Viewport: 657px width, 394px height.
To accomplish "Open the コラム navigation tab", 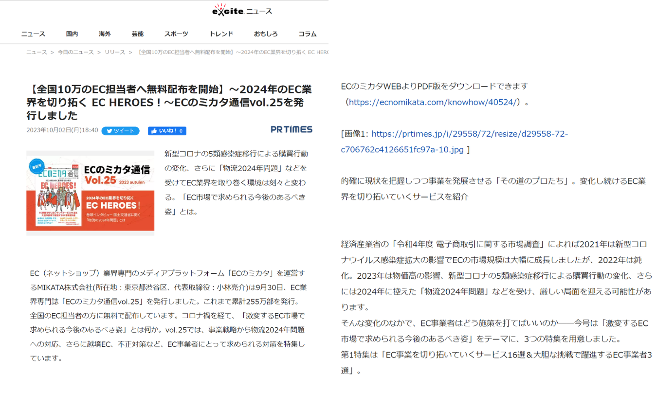I will (x=308, y=34).
